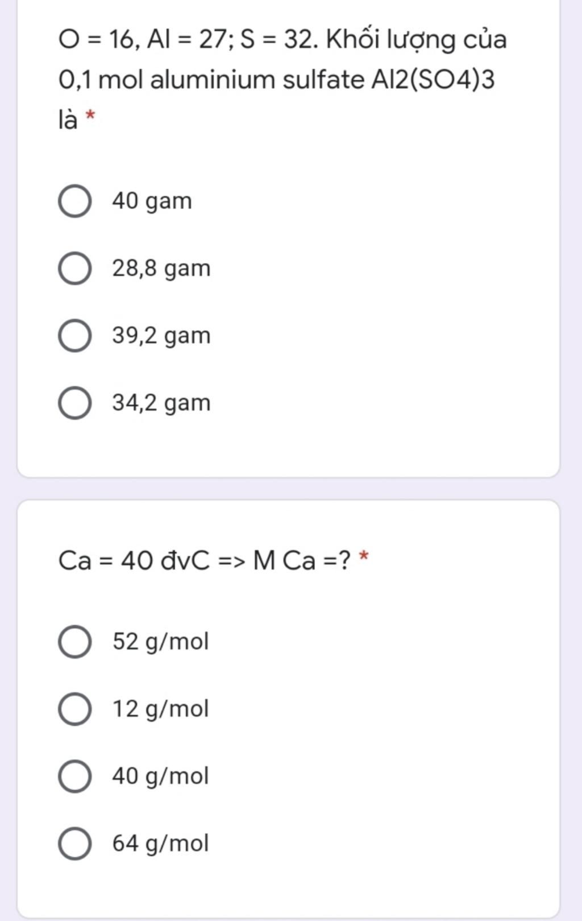Click the '40 g/mol' answer label text
The image size is (582, 921).
click(161, 777)
